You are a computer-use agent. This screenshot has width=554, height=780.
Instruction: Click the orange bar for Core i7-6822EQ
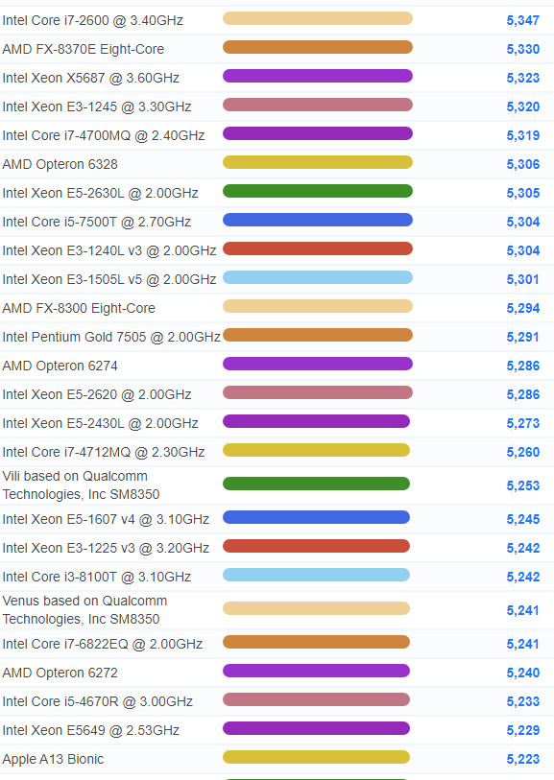[x=316, y=642]
